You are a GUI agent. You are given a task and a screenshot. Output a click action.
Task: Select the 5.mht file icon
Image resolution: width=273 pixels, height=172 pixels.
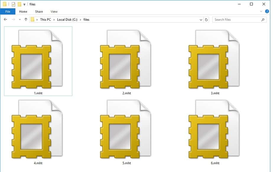pos(125,129)
